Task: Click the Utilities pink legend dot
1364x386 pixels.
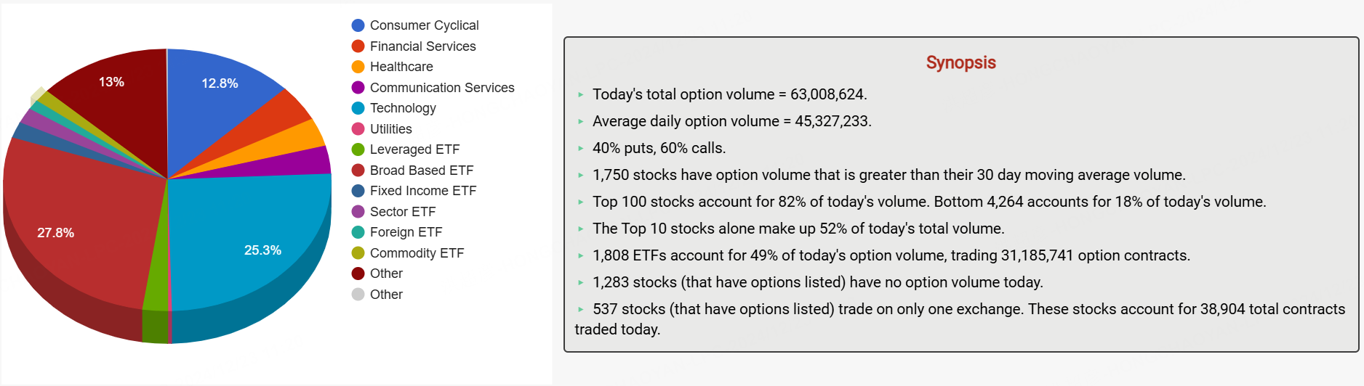Action: point(358,129)
